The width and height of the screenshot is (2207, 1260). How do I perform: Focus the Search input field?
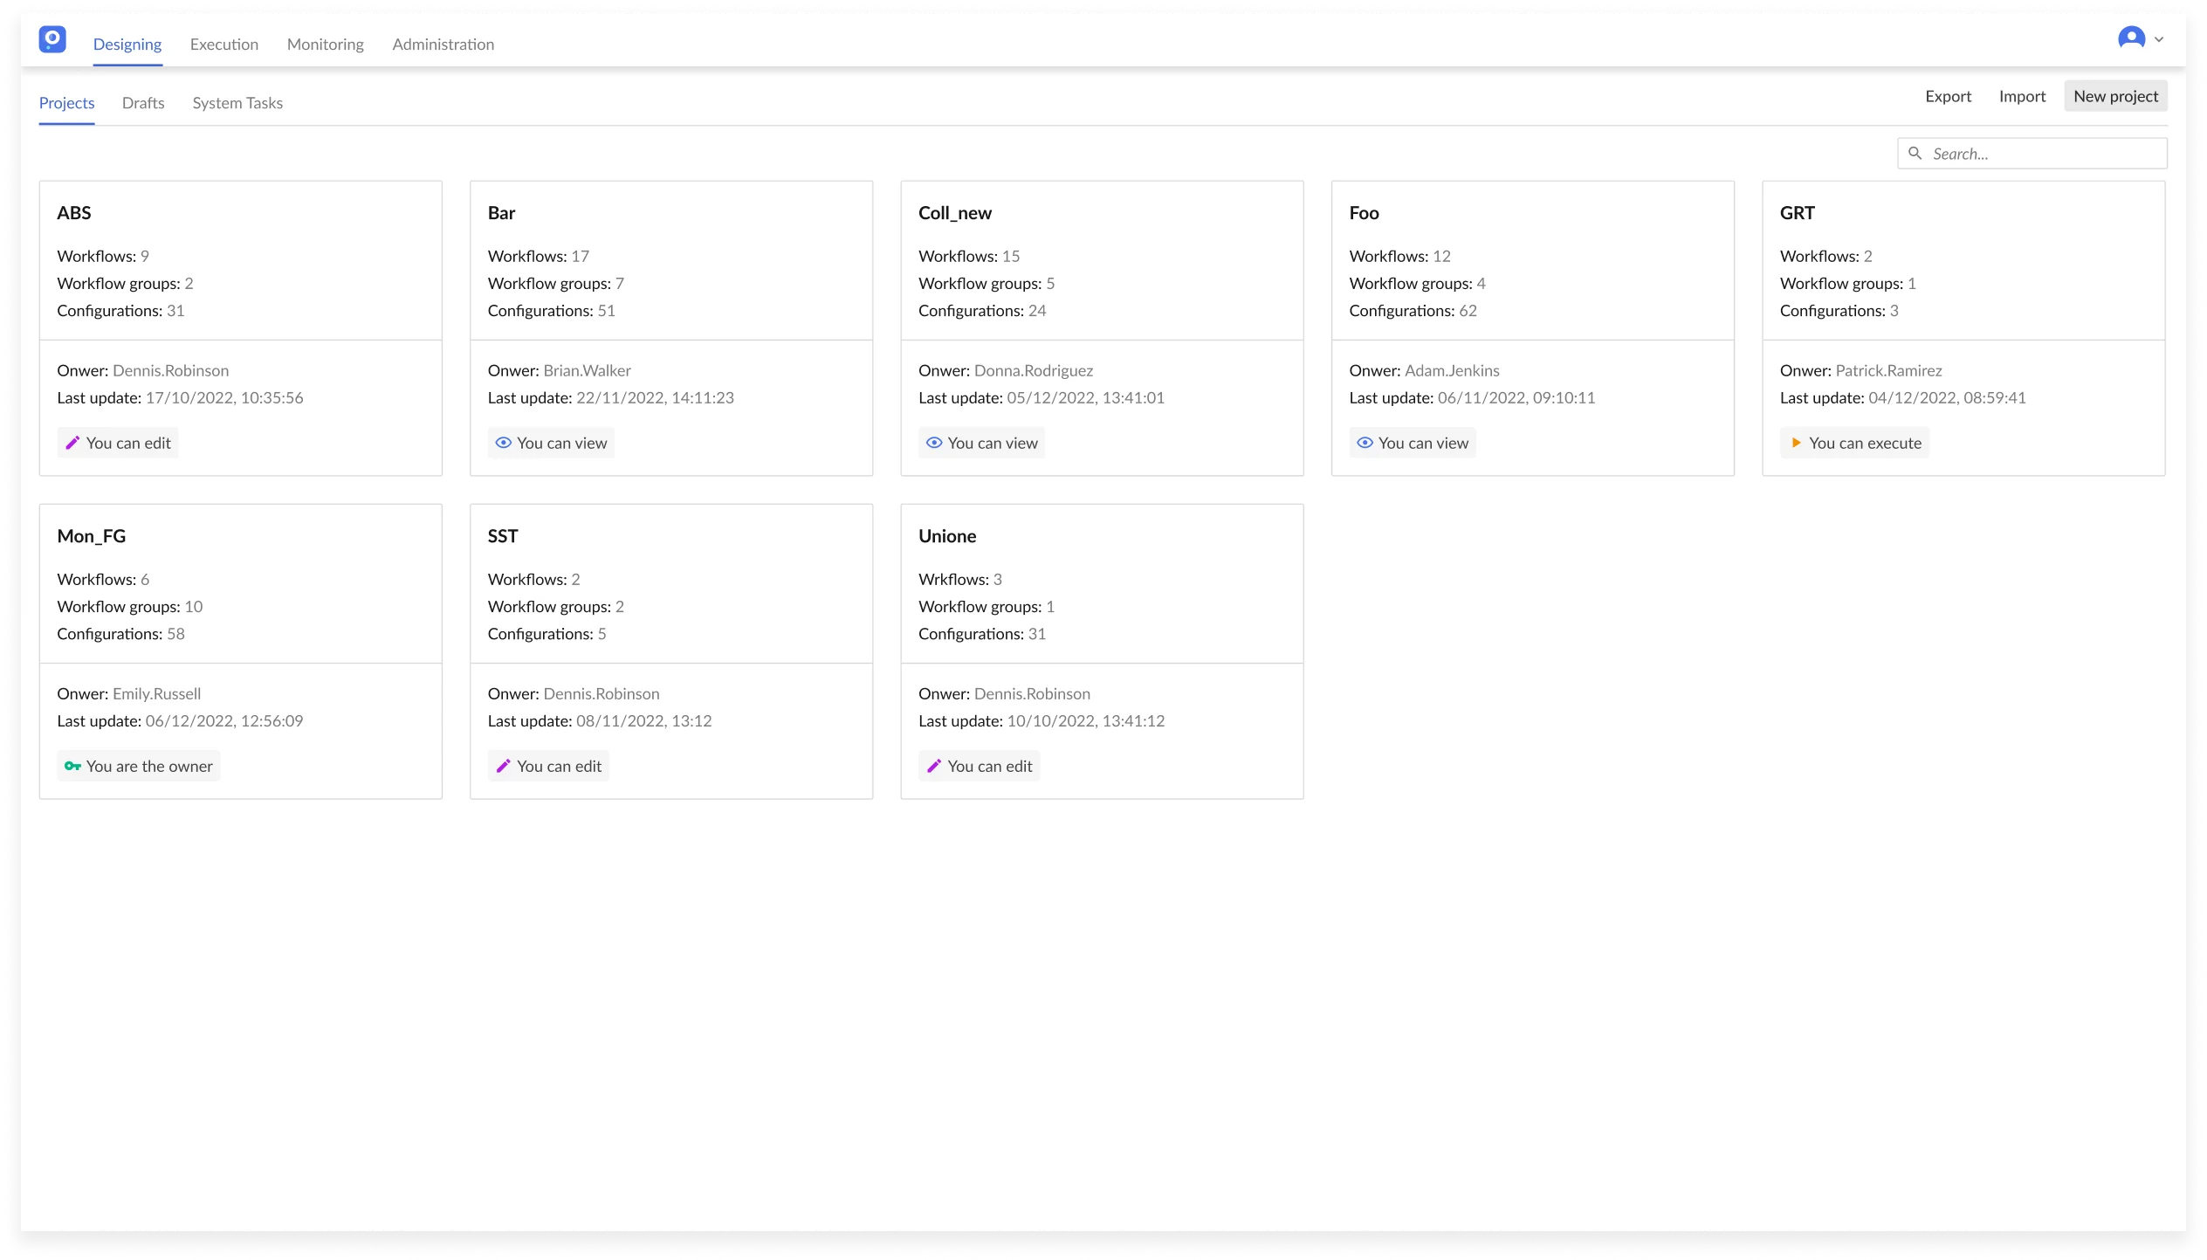(x=2043, y=154)
